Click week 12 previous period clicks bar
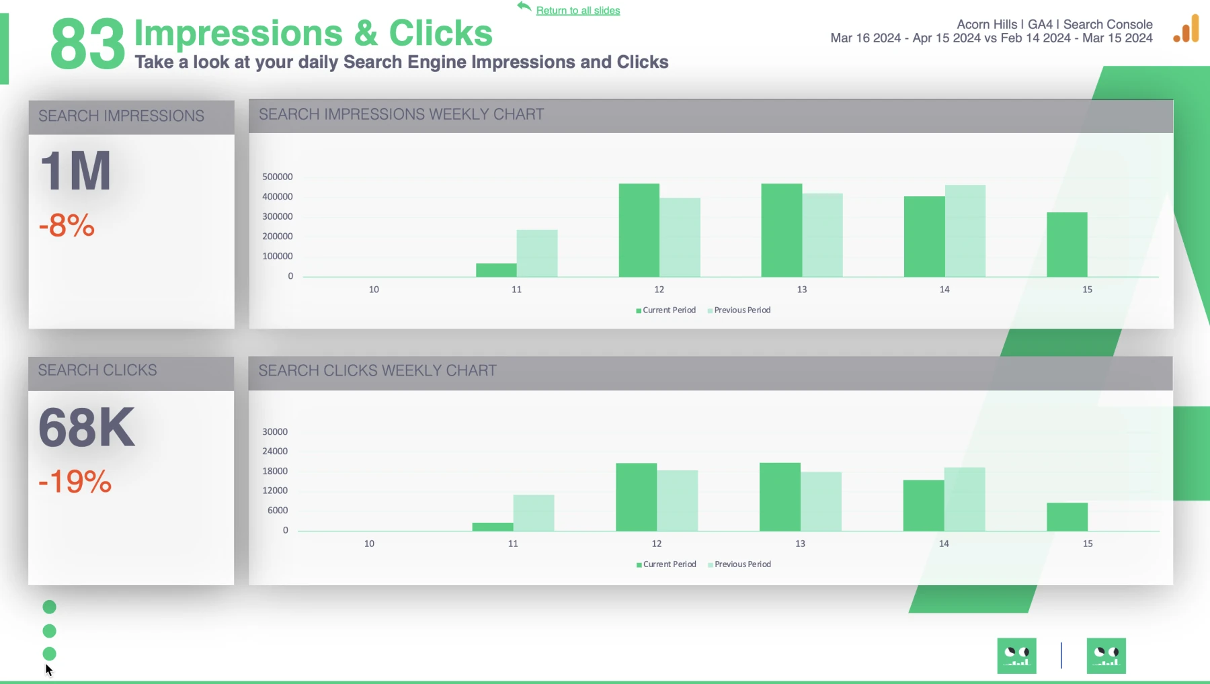This screenshot has width=1210, height=684. click(678, 501)
